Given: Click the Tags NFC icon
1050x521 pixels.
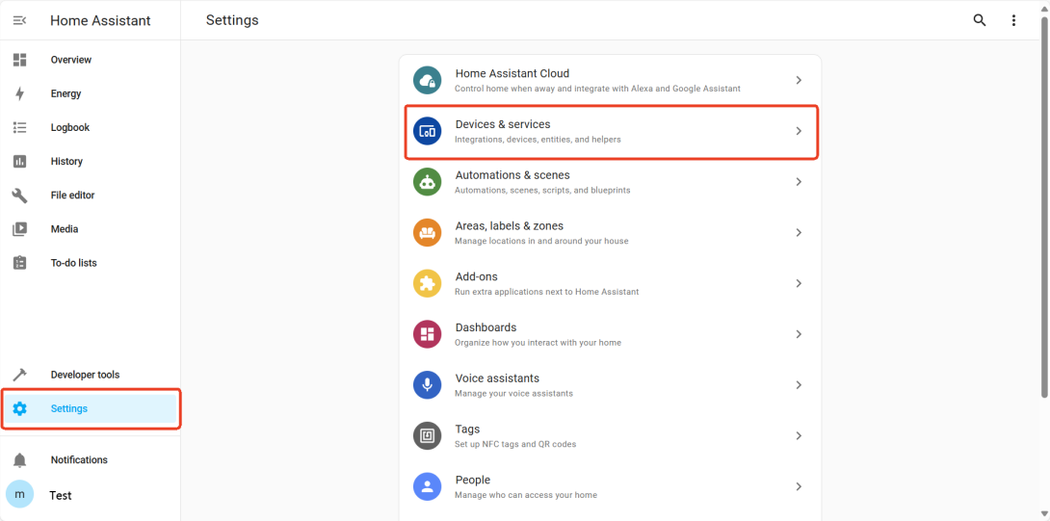Looking at the screenshot, I should tap(428, 436).
